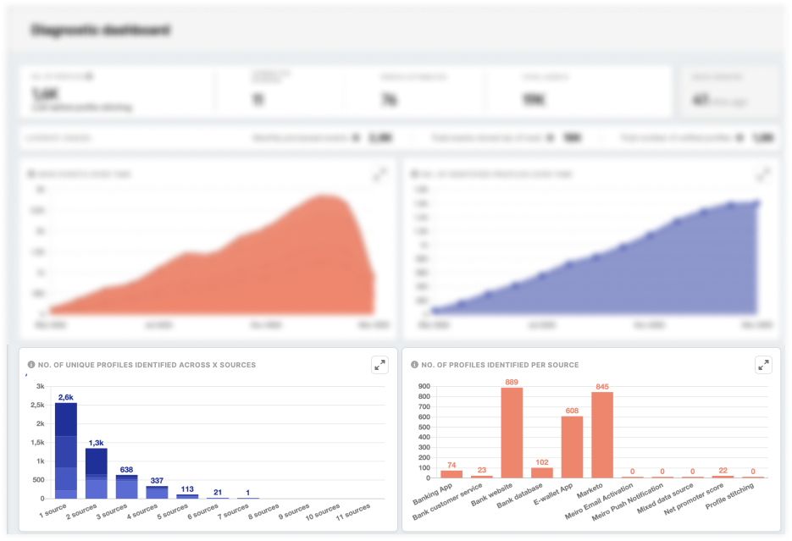
Task: Click the "Banking App" axis label
Action: pyautogui.click(x=432, y=494)
